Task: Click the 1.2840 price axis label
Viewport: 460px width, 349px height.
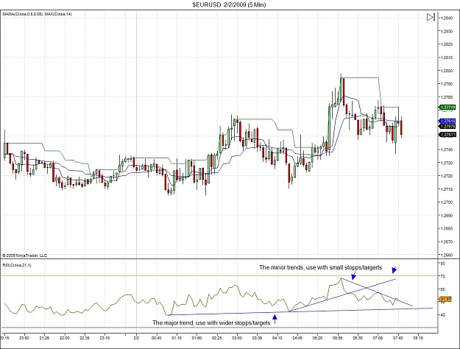Action: (447, 18)
